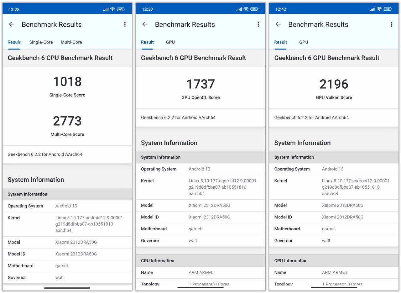401x293 pixels.
Task: Tap Geekbench 6.2.2 version text in Vulkan screen
Action: pyautogui.click(x=311, y=118)
